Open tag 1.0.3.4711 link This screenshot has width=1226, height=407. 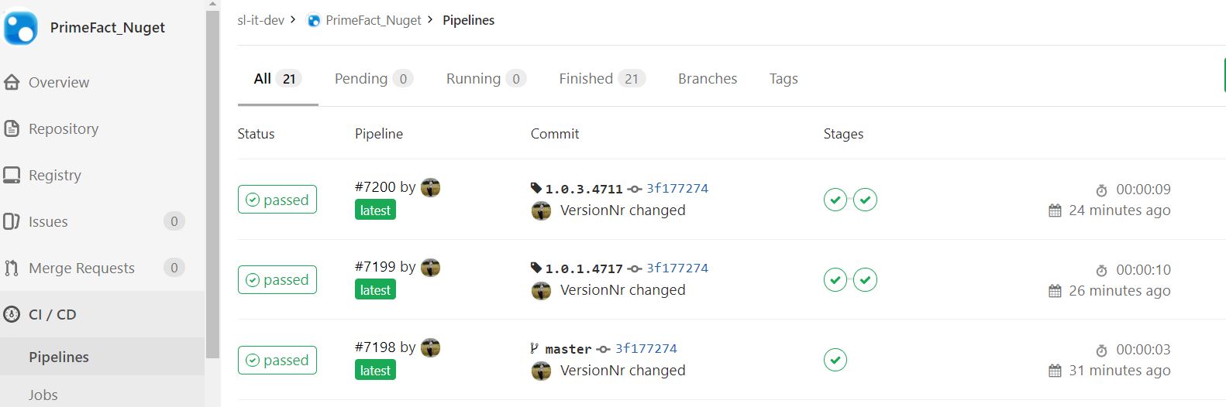584,189
